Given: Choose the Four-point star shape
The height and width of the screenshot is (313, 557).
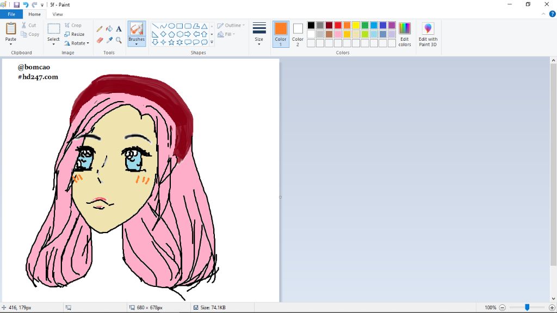Looking at the screenshot, I should point(163,42).
